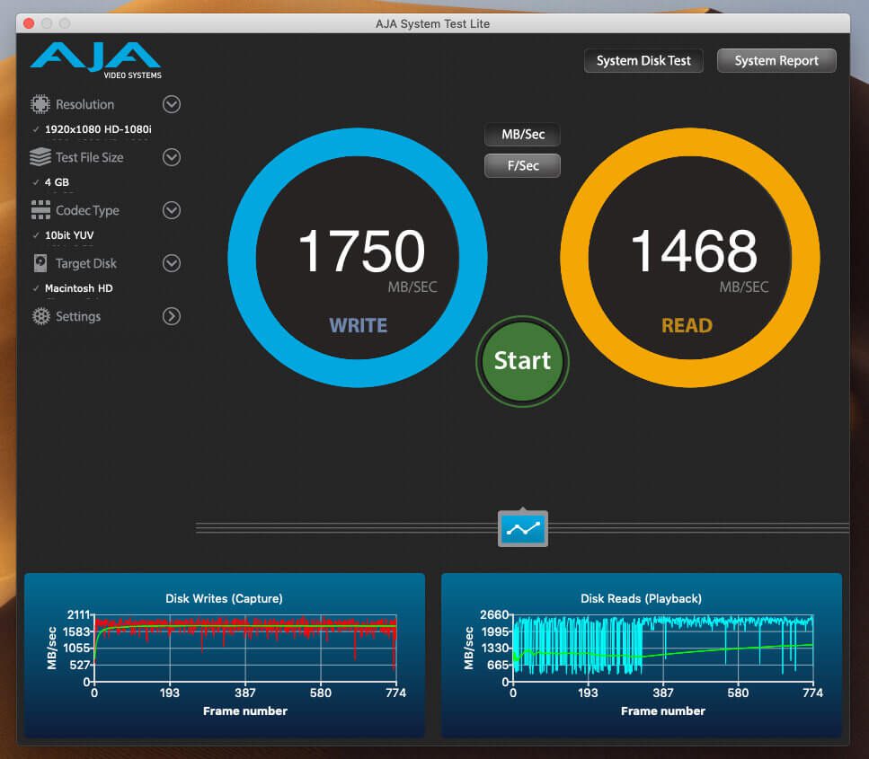The image size is (869, 759).
Task: Expand the Resolution dropdown arrow
Action: point(172,104)
